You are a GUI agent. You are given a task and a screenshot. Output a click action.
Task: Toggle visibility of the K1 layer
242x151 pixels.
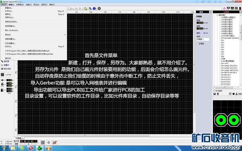point(21,141)
